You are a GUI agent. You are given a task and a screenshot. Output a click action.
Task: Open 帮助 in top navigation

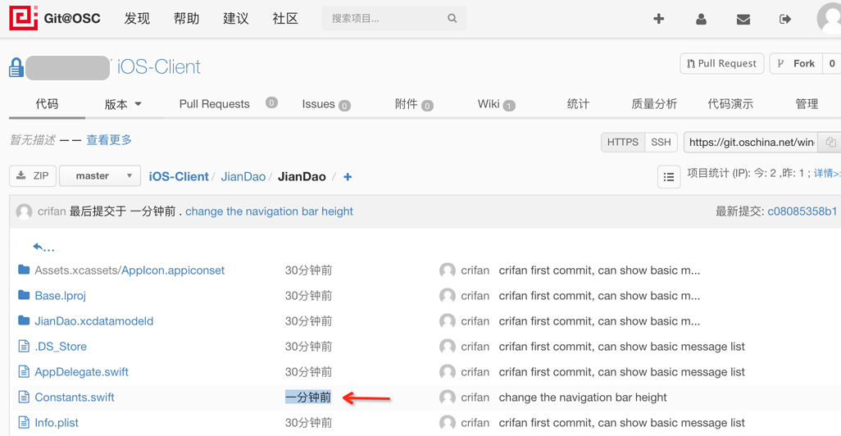coord(186,19)
